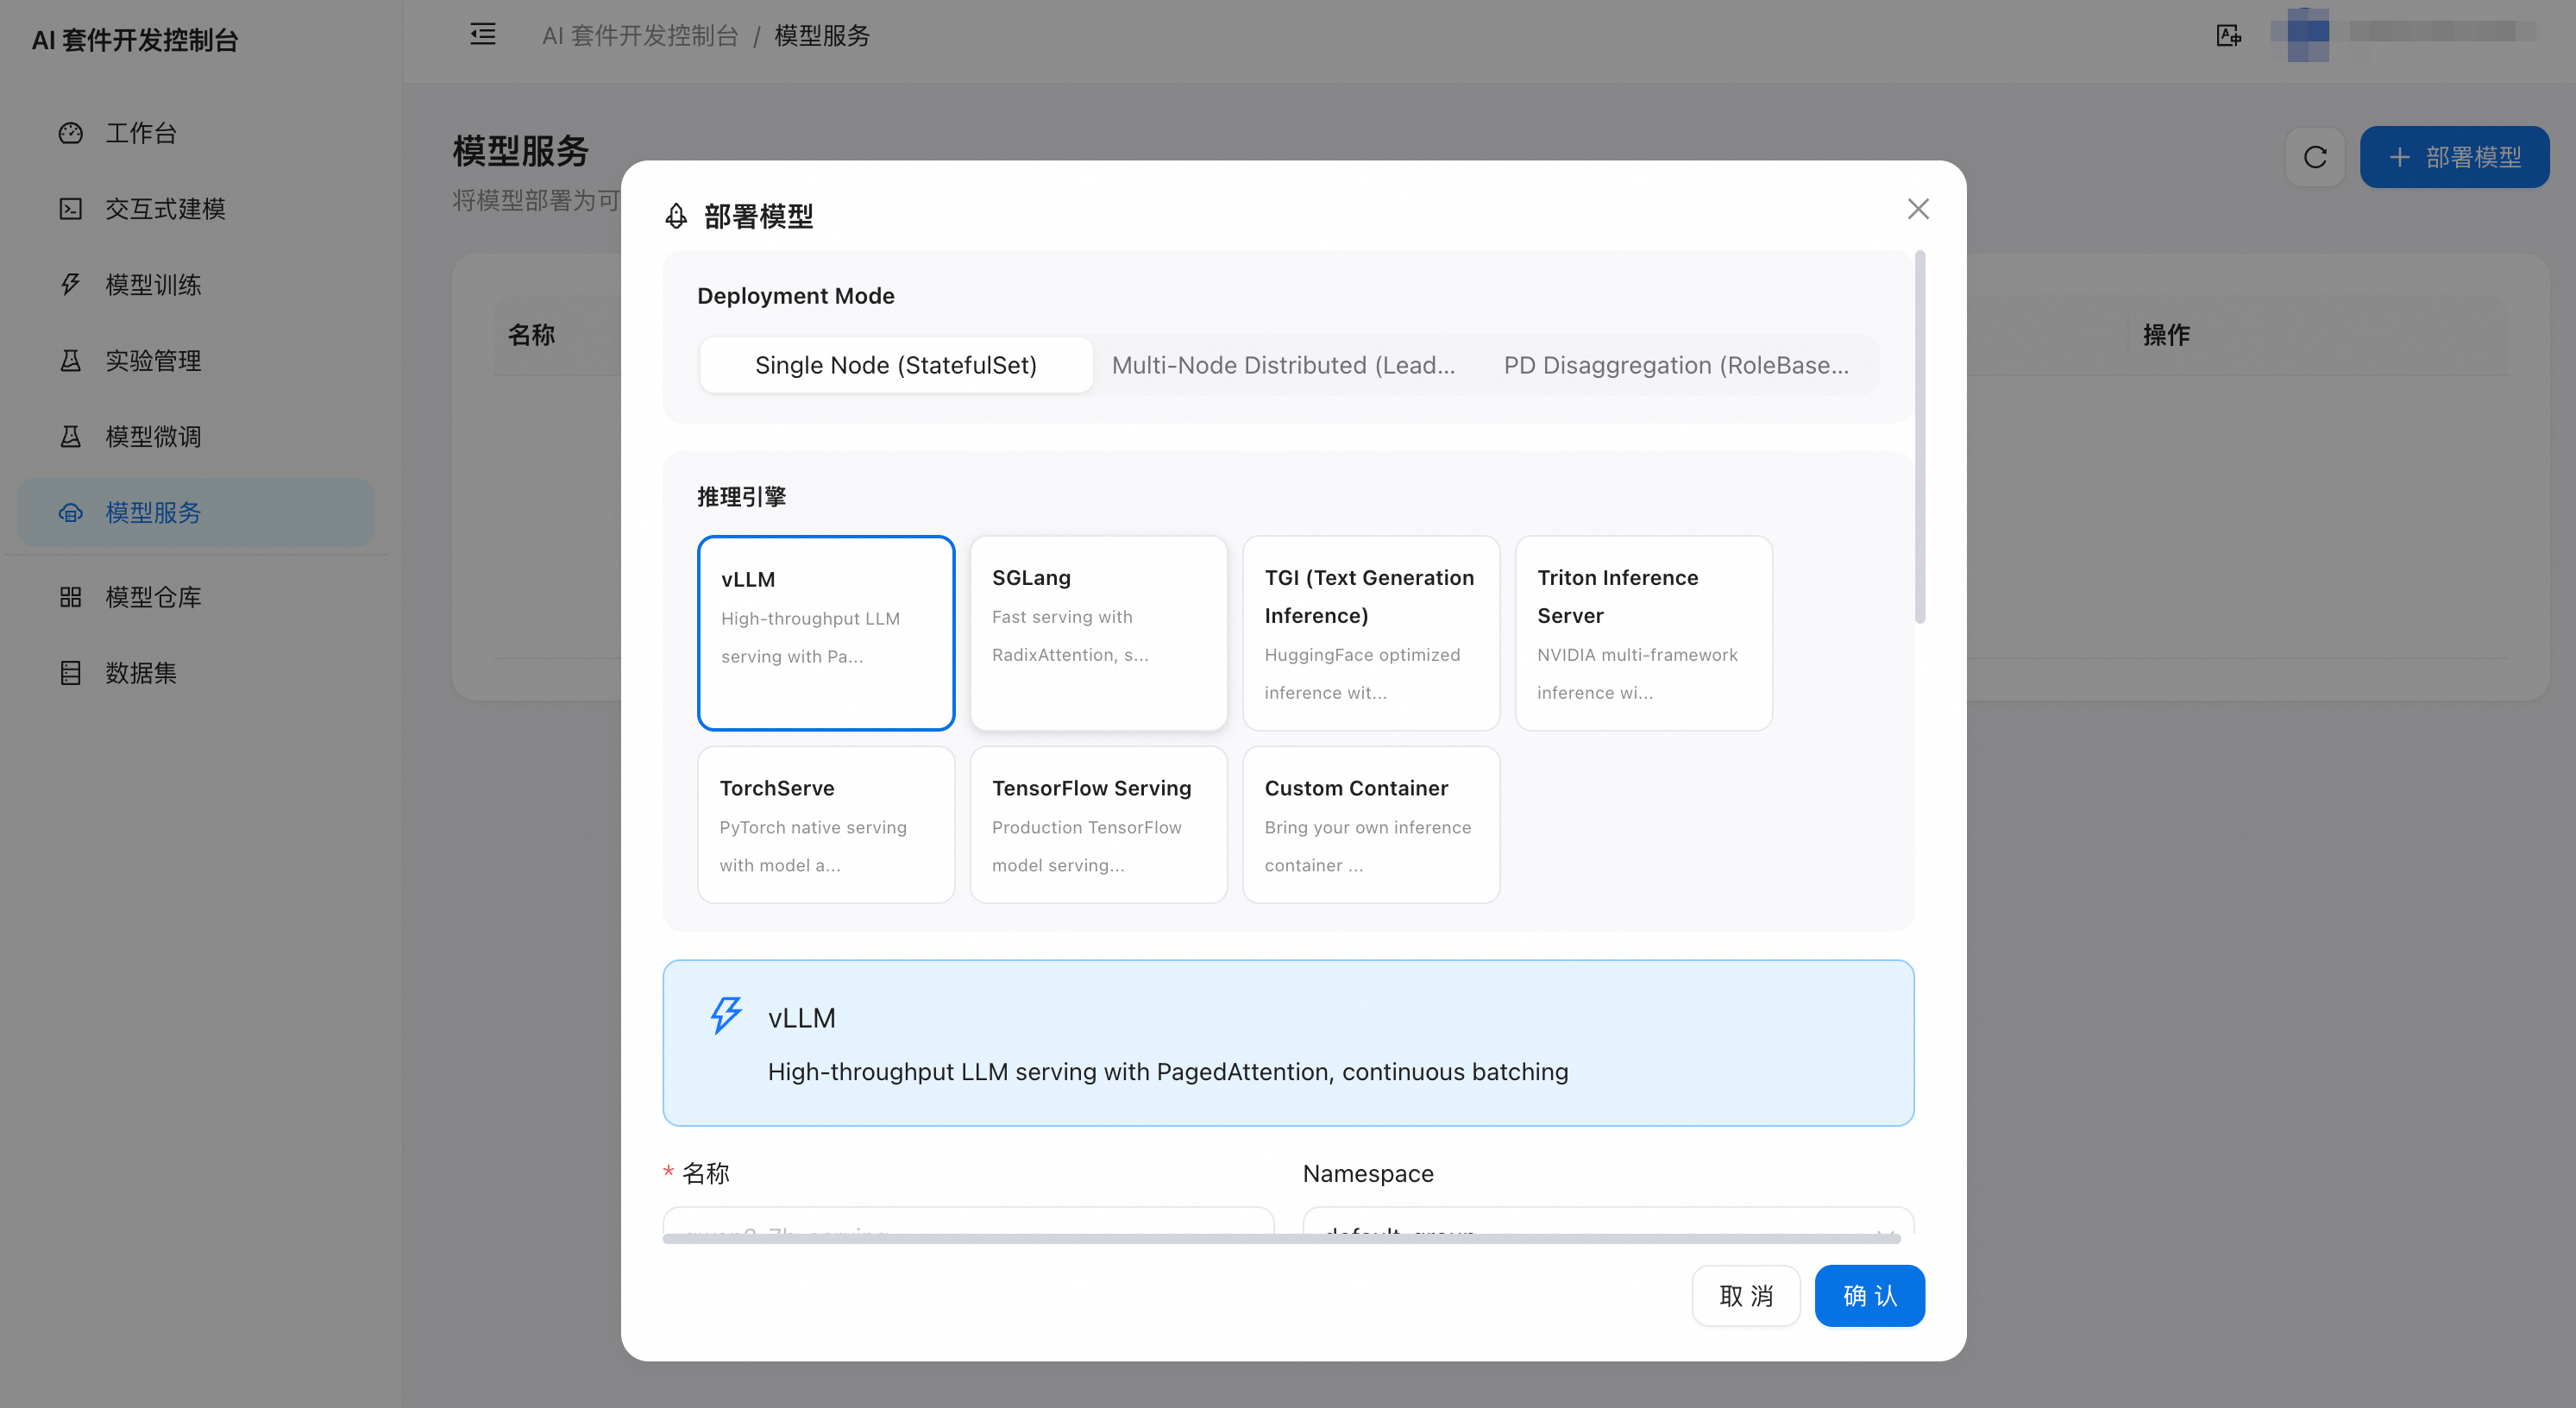Click the workbench dashboard icon in sidebar
Viewport: 2576px width, 1408px height.
tap(70, 133)
